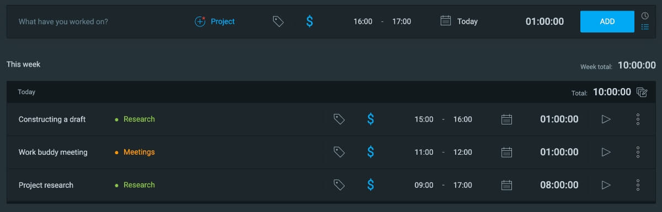Toggle billable status for Work buddy meeting
This screenshot has width=662, height=212.
[x=371, y=152]
